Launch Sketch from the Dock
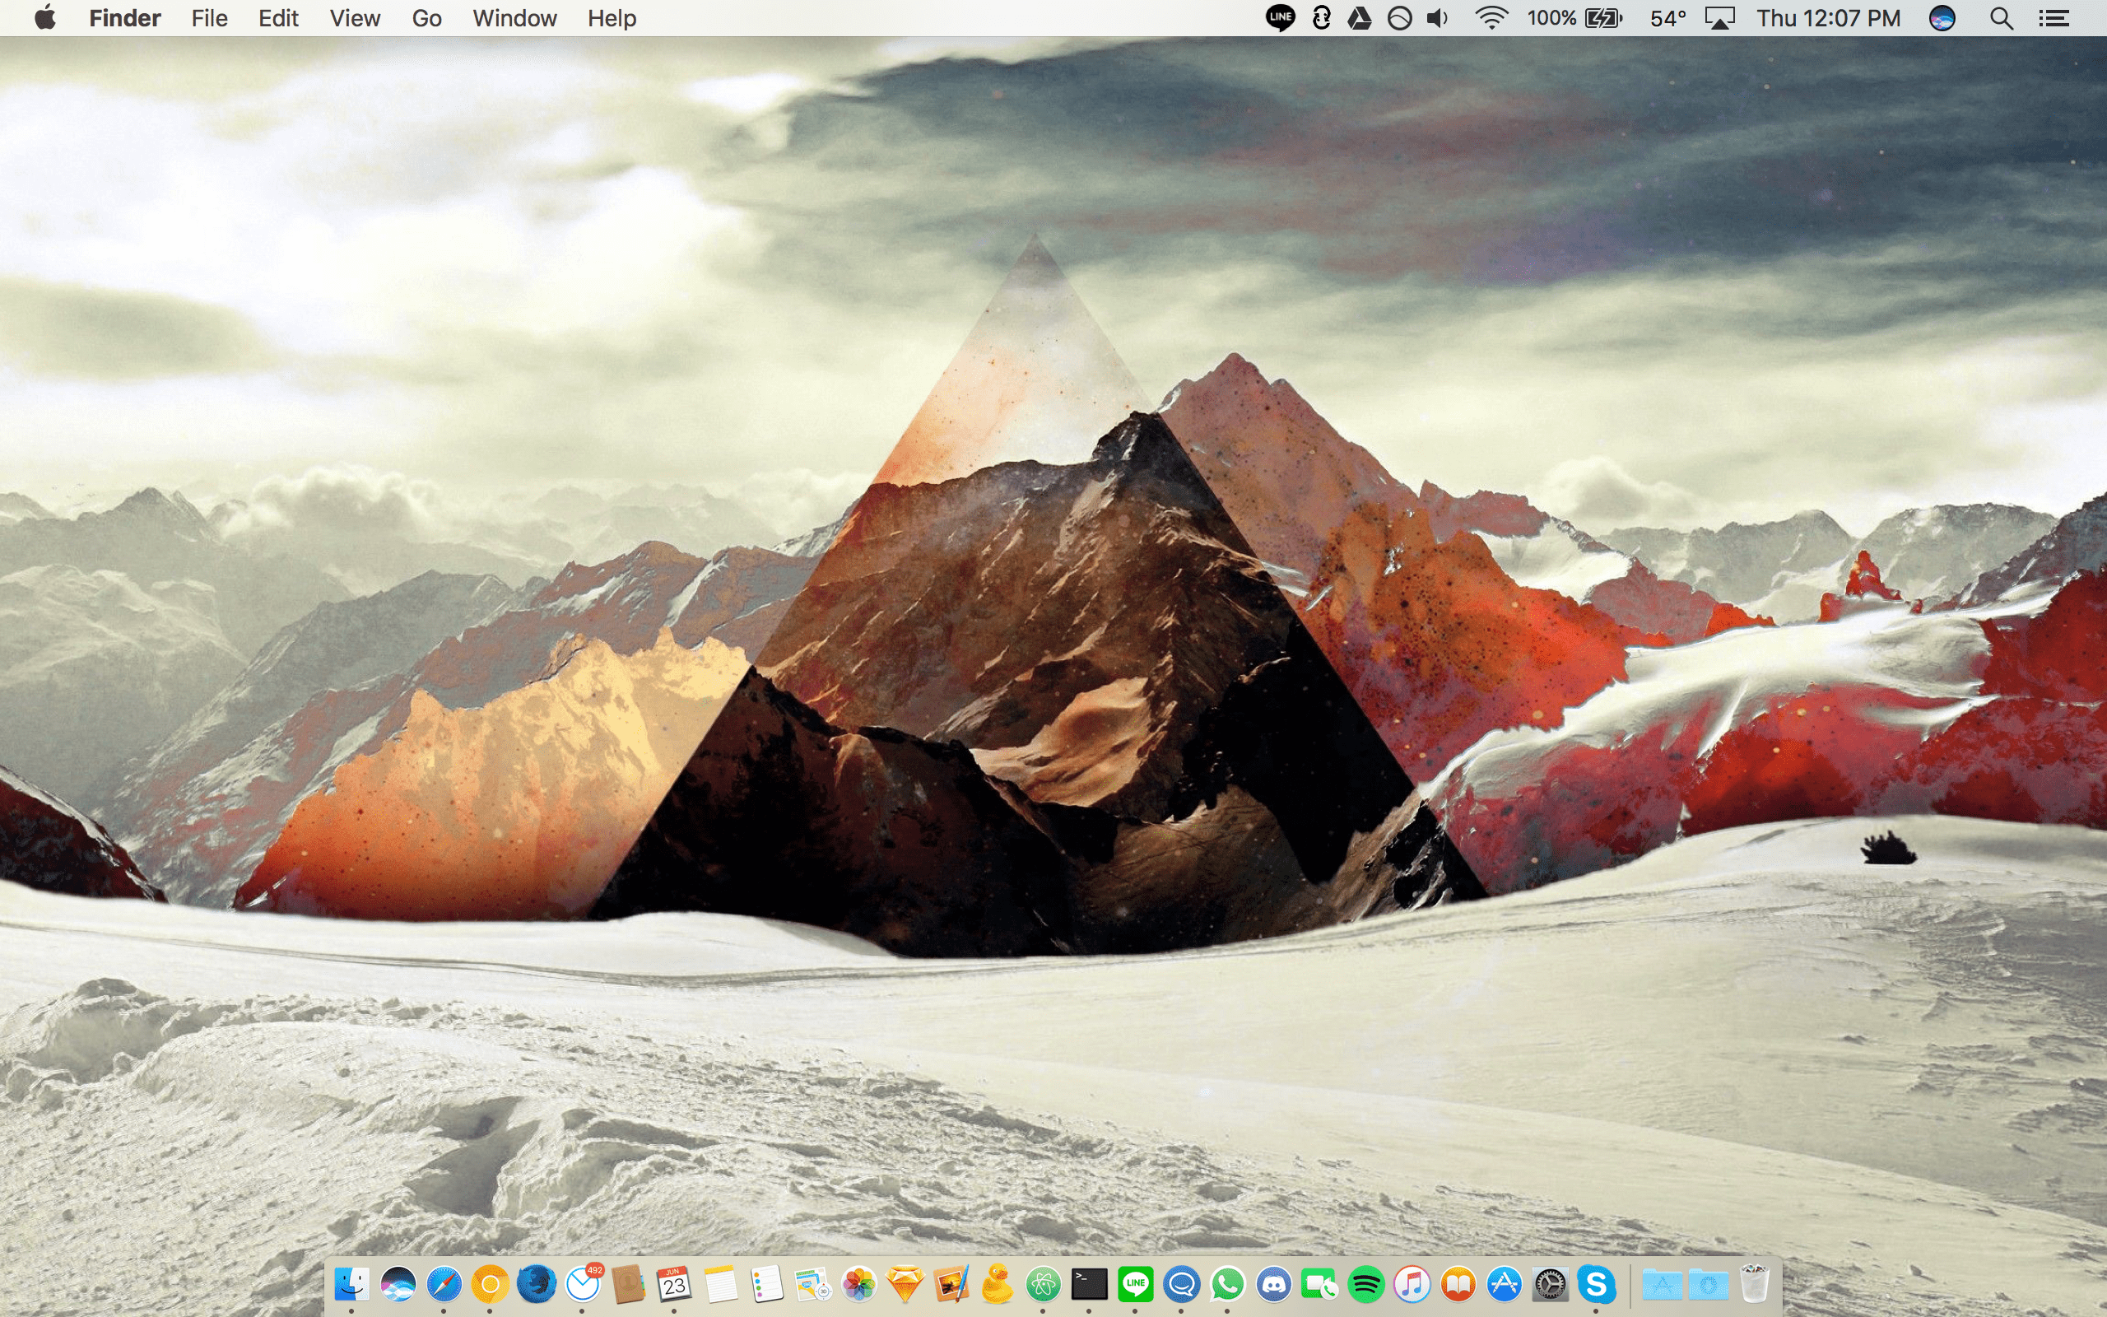The image size is (2107, 1317). (905, 1284)
